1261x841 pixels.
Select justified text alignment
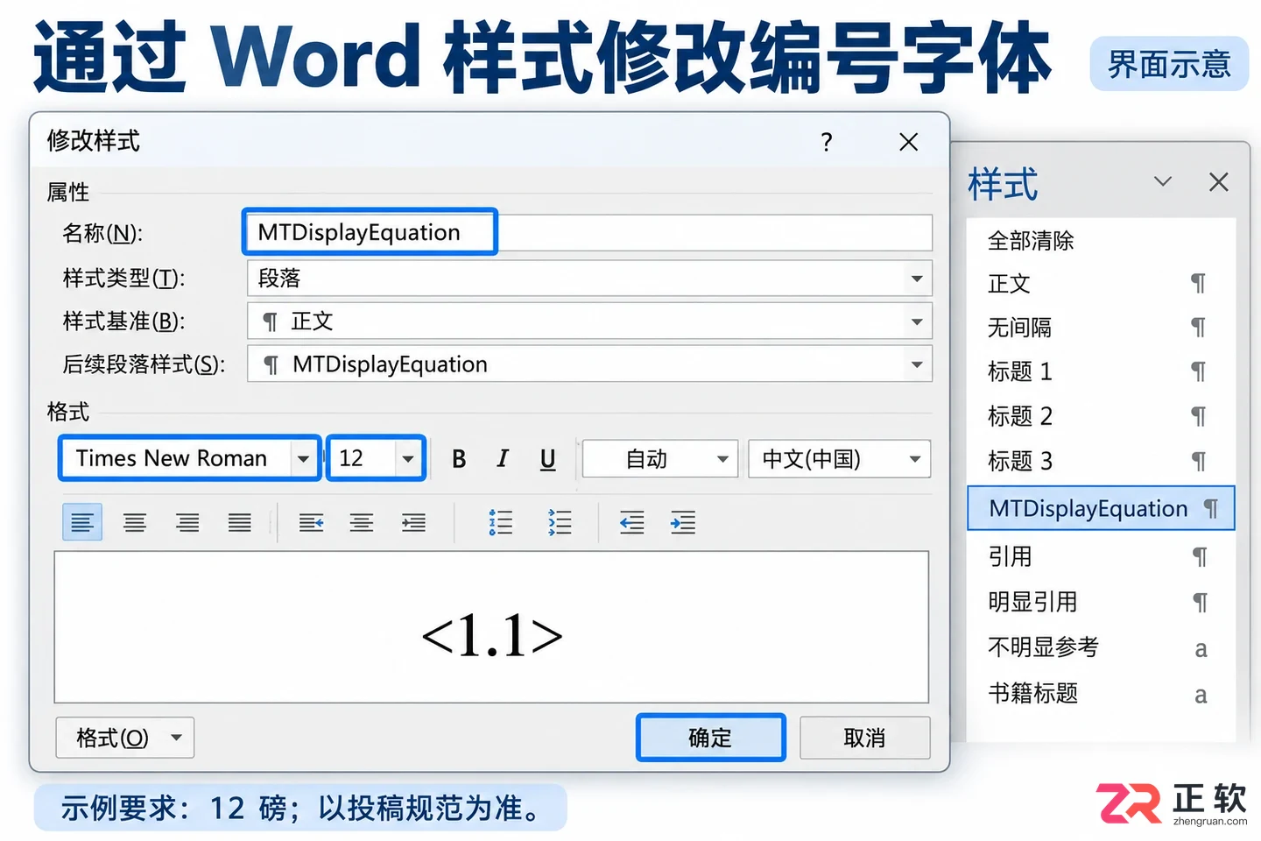pyautogui.click(x=239, y=523)
